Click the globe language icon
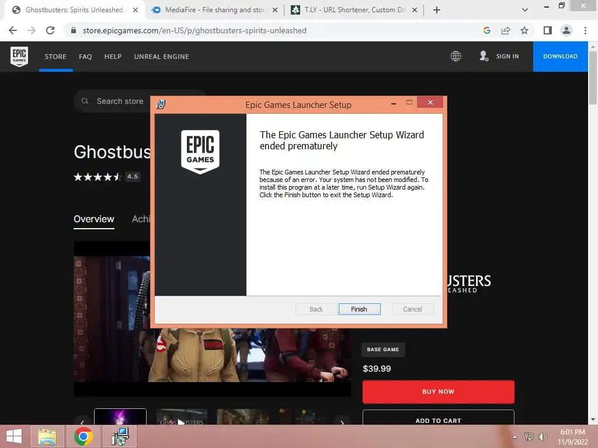This screenshot has width=598, height=448. tap(456, 56)
